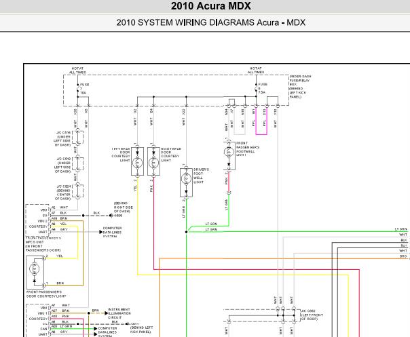Screen dimensions: 410x337
Task: Click 'CAN' terminal label on lower unit
Action: click(43, 329)
